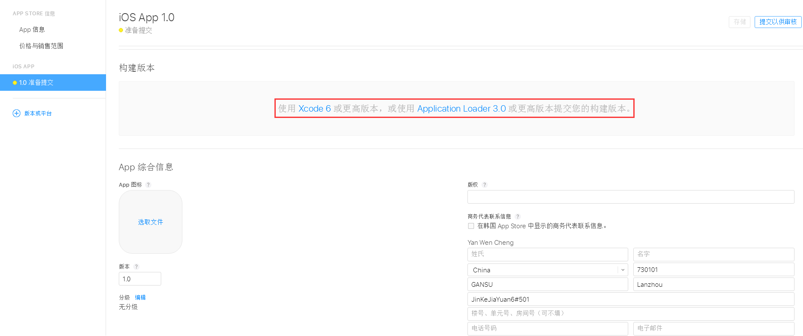Open help icon next to 版权 label
The width and height of the screenshot is (803, 336).
[x=484, y=185]
